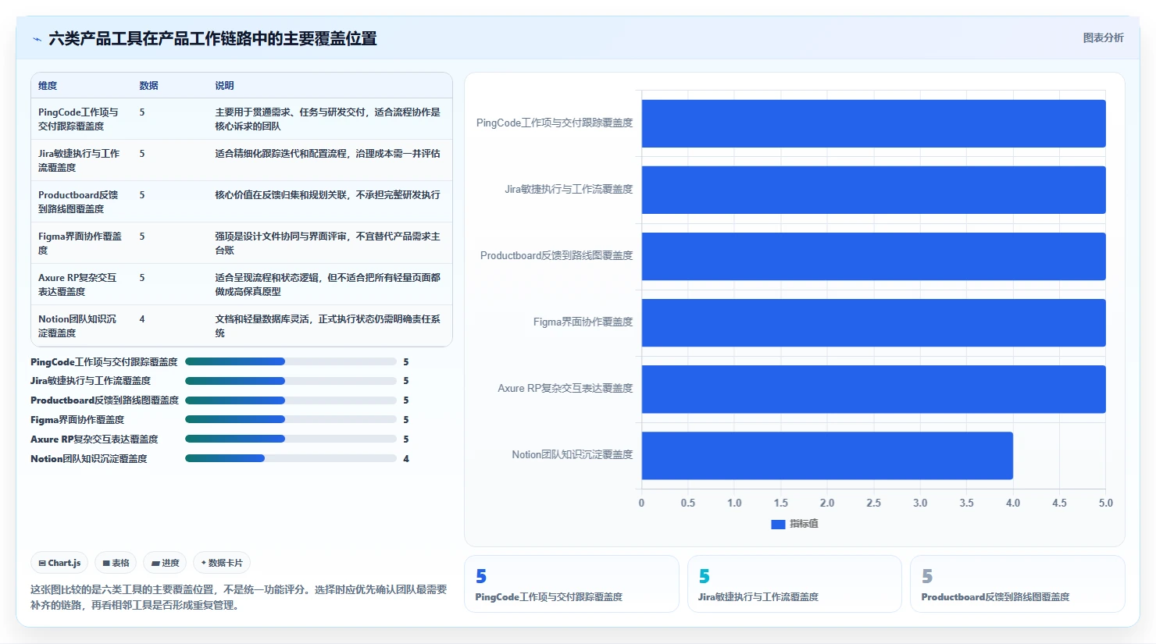The width and height of the screenshot is (1156, 644).
Task: Click the description starting 强项是设计文件协同
Action: 327,243
